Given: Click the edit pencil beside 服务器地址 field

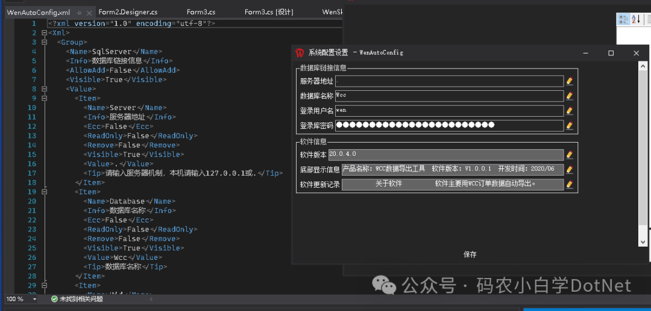Looking at the screenshot, I should tap(570, 81).
